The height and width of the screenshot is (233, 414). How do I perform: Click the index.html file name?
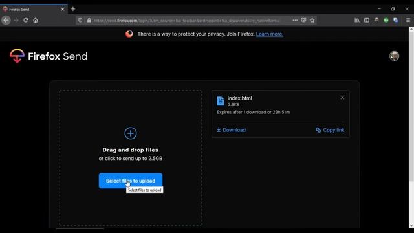[240, 98]
